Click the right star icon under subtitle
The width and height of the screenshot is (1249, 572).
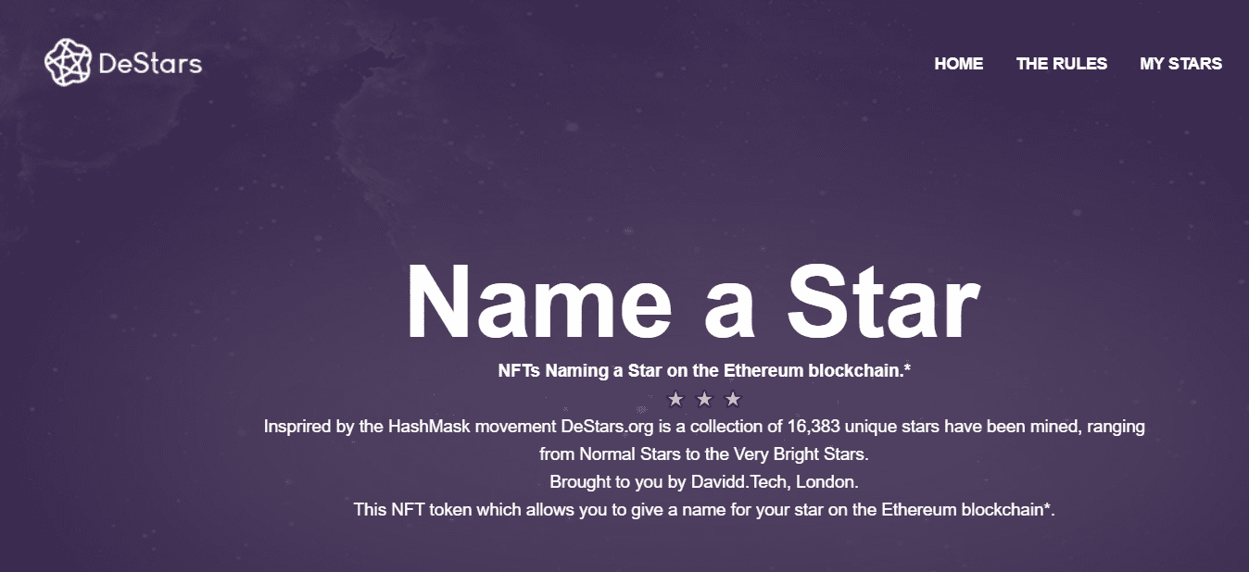tap(733, 400)
